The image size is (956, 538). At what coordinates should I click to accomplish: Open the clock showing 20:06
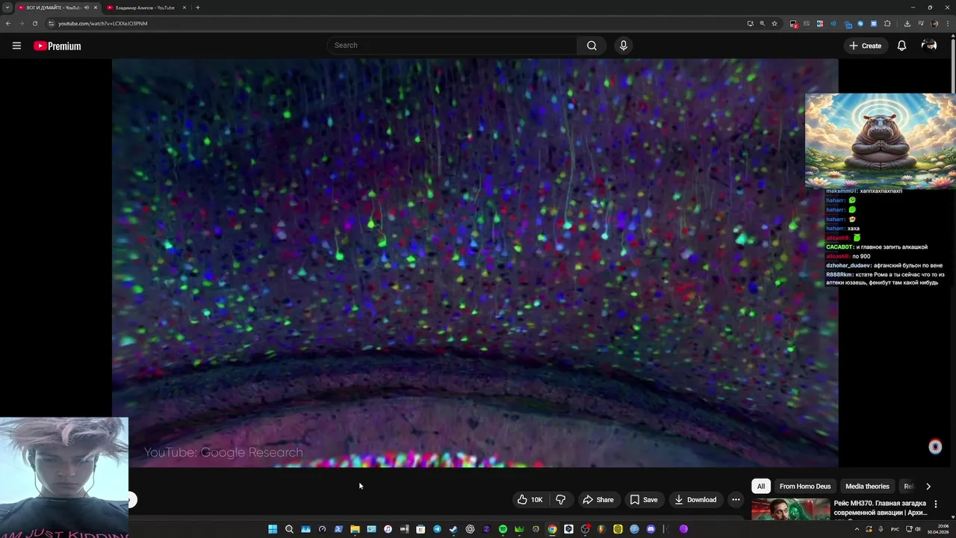[937, 529]
